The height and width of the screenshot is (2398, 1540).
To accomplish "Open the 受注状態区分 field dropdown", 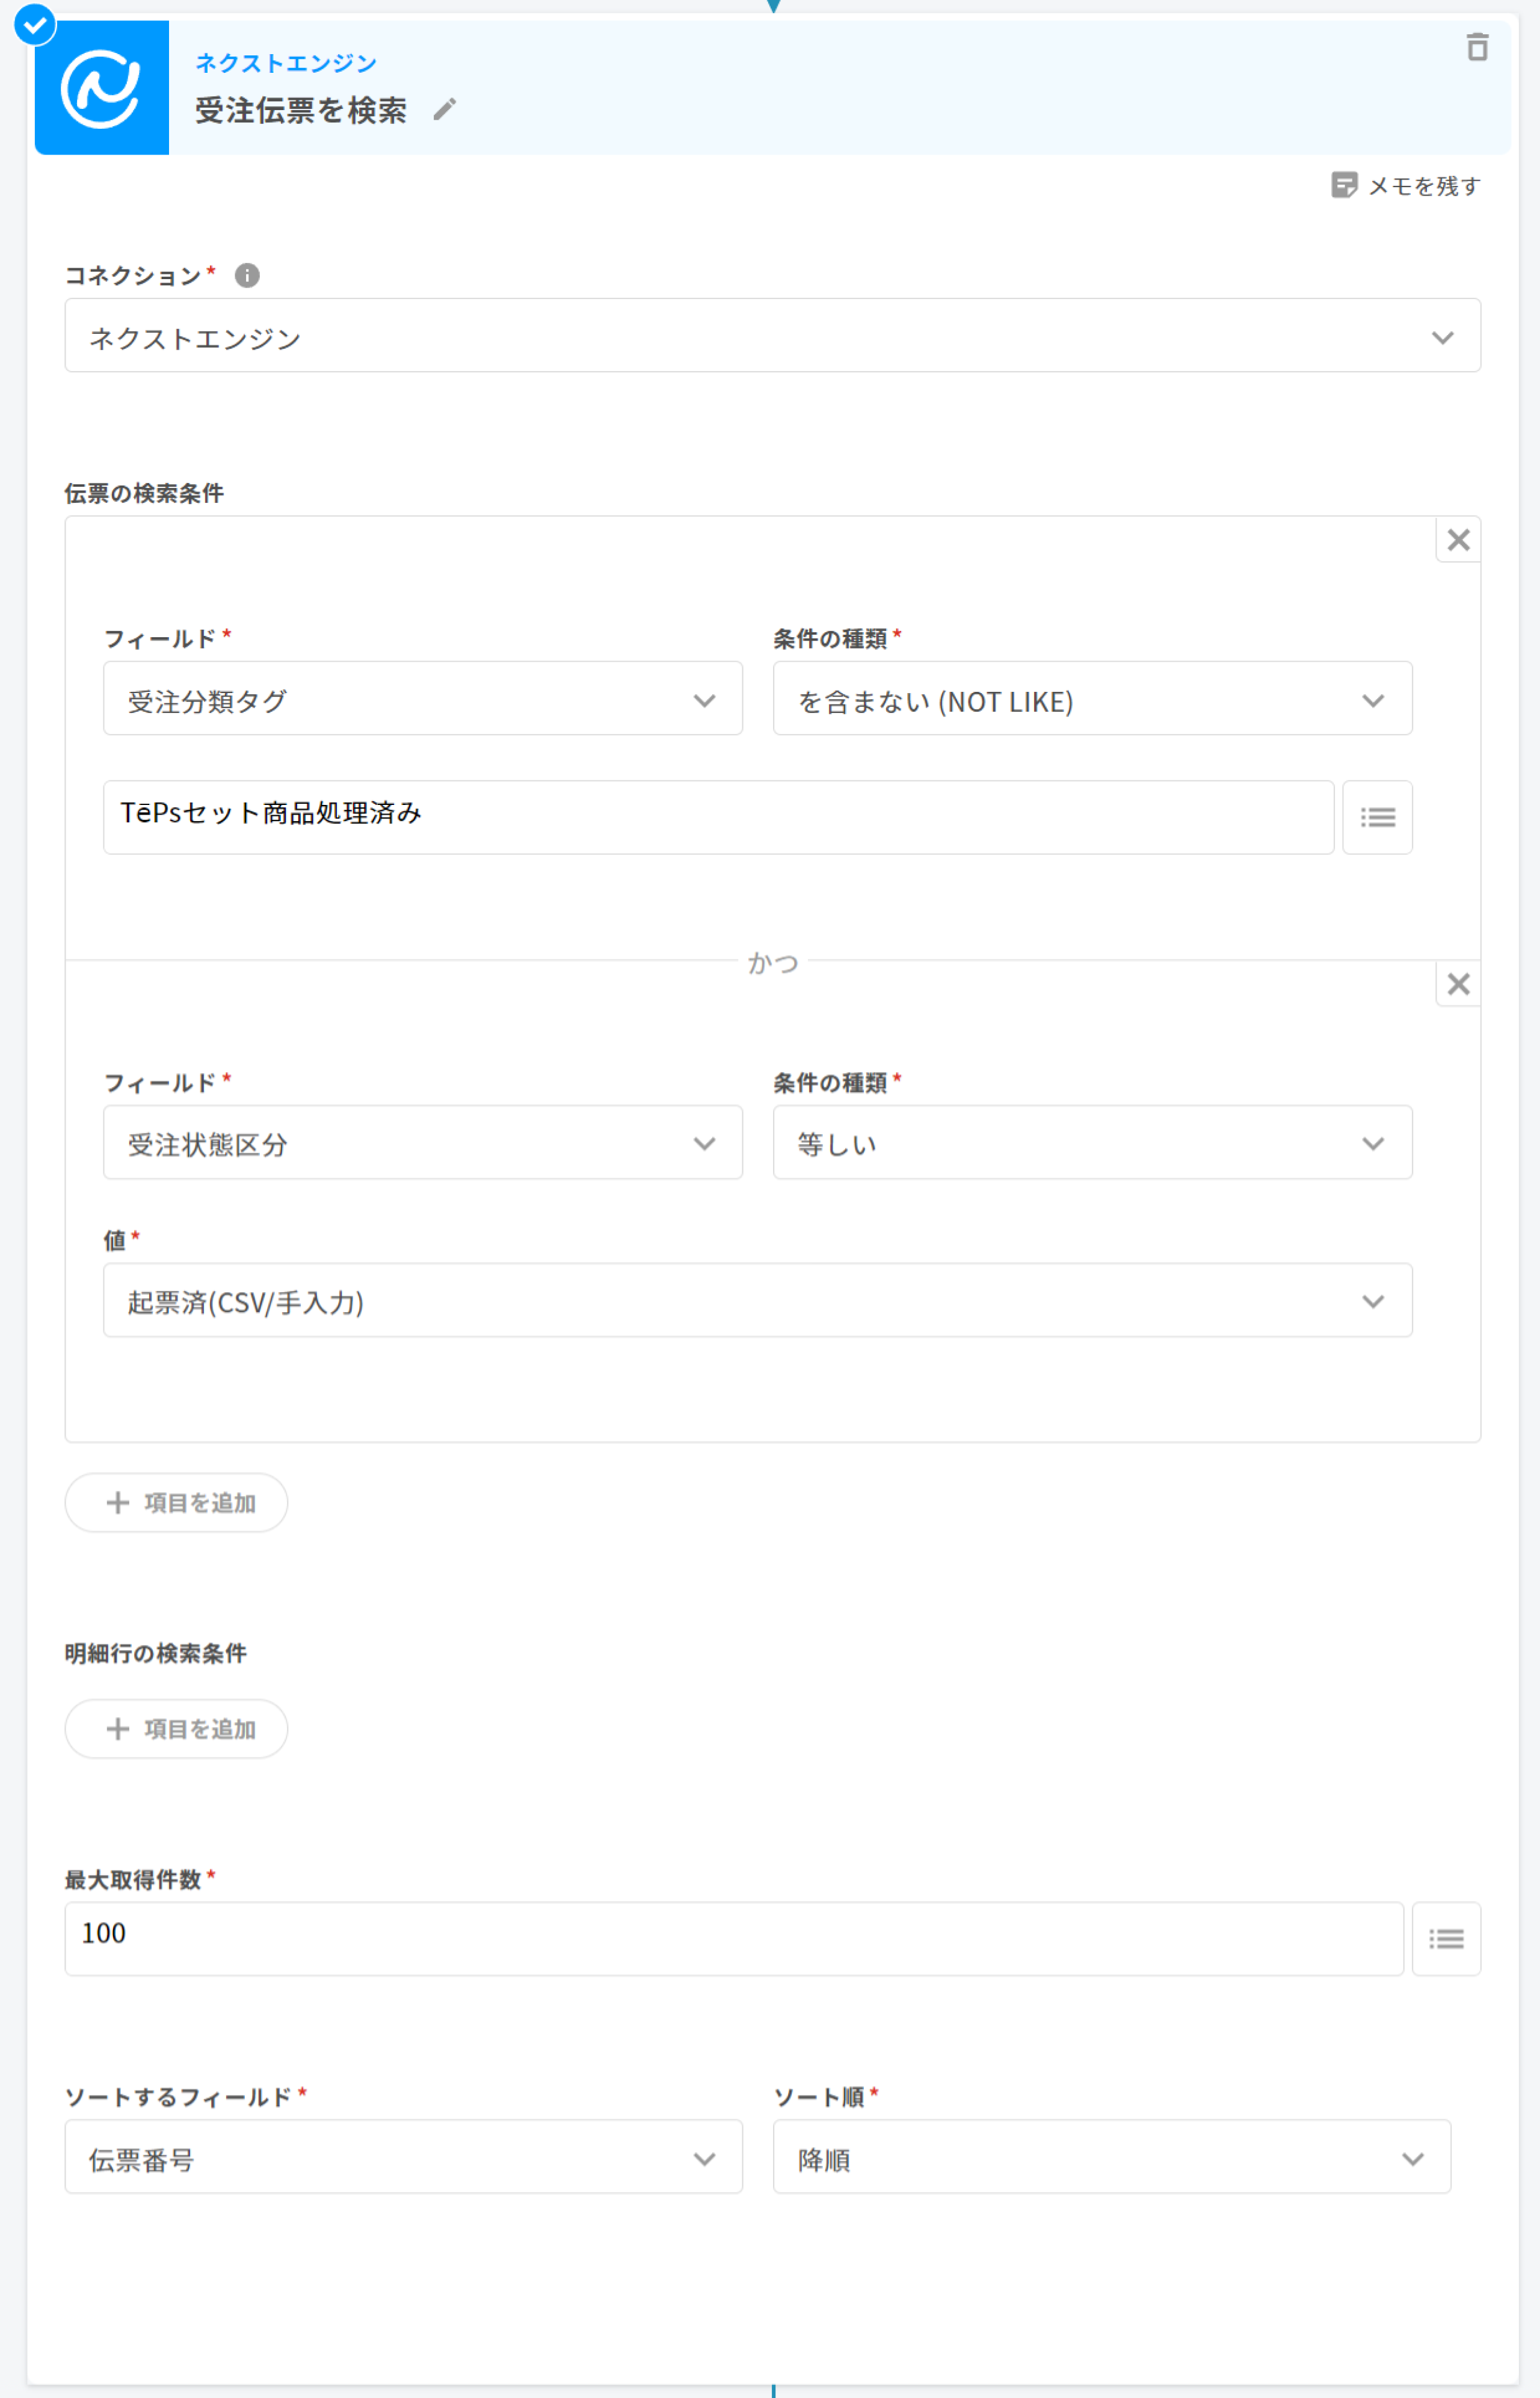I will (x=423, y=1143).
